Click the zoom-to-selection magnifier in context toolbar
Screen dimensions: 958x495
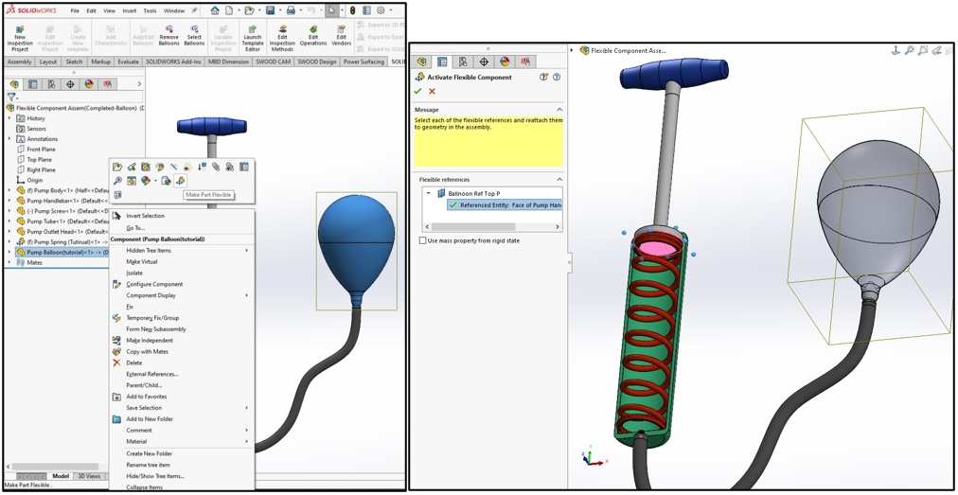tap(118, 180)
